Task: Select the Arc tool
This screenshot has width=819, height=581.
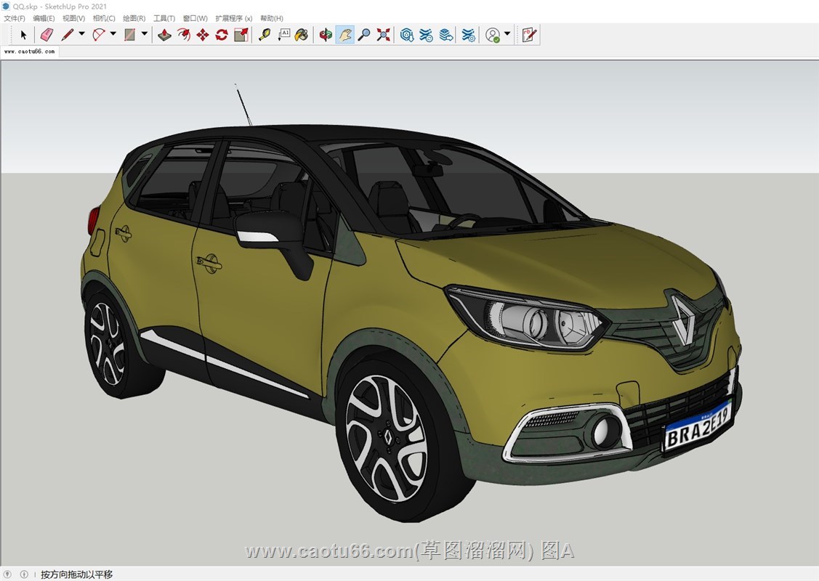Action: point(98,35)
